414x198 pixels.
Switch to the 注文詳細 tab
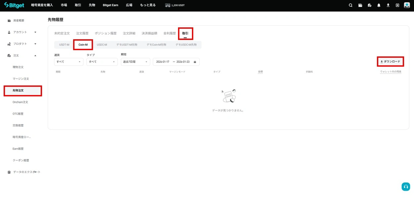[129, 33]
